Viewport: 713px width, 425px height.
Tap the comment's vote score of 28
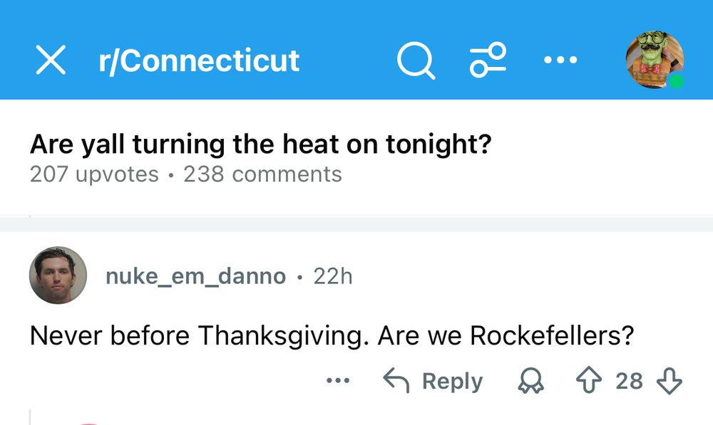coord(629,381)
